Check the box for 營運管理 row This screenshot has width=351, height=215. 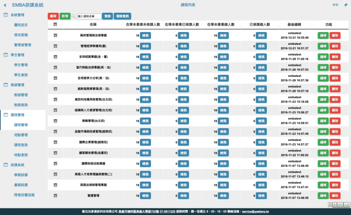pos(55,196)
